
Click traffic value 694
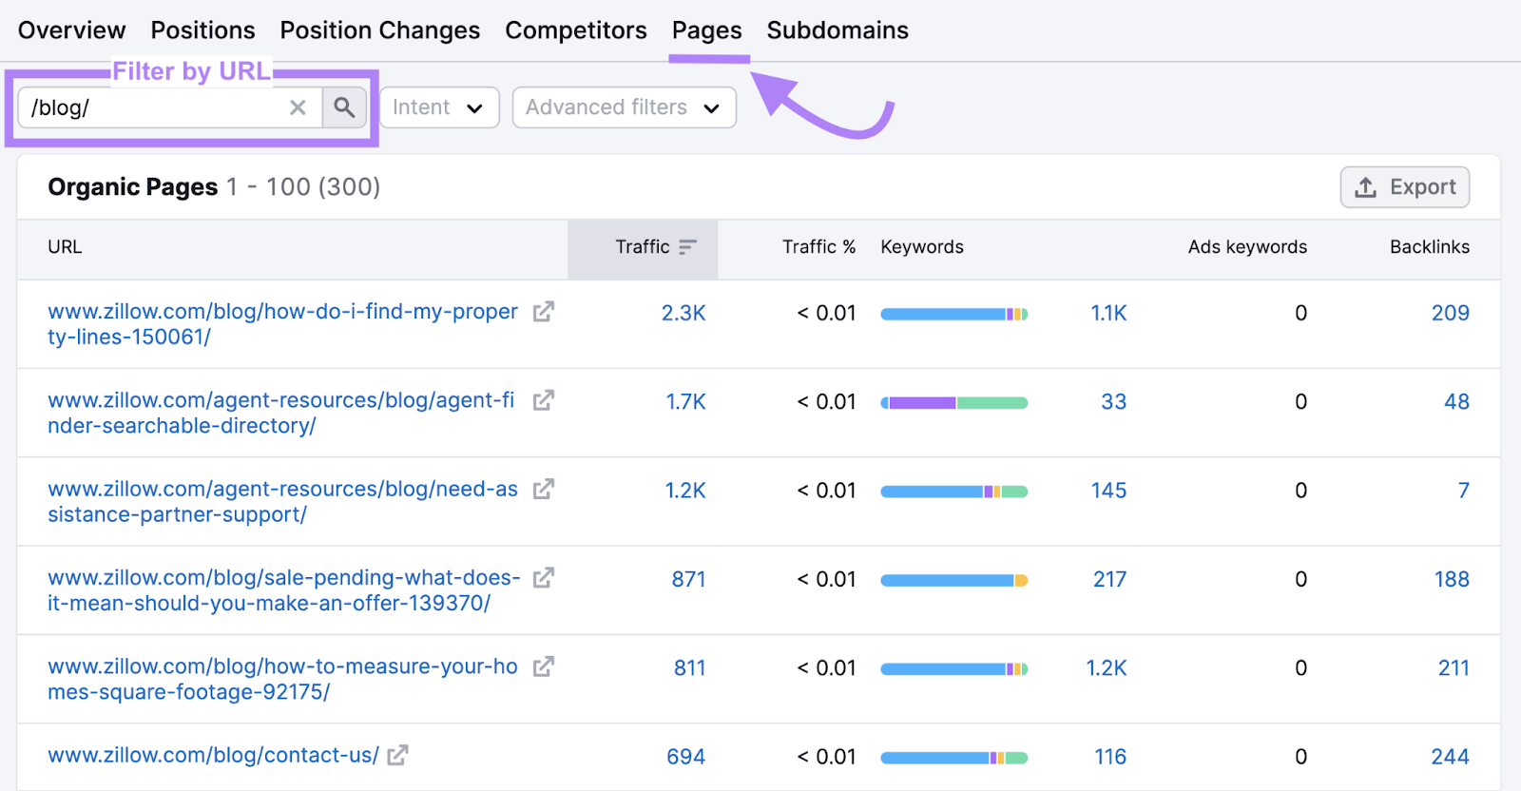[x=685, y=757]
